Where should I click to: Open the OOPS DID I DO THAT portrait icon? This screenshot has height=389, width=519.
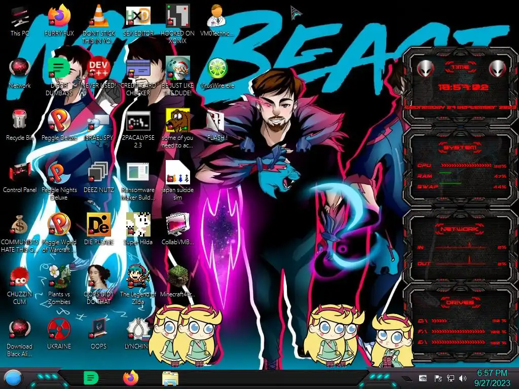(99, 285)
